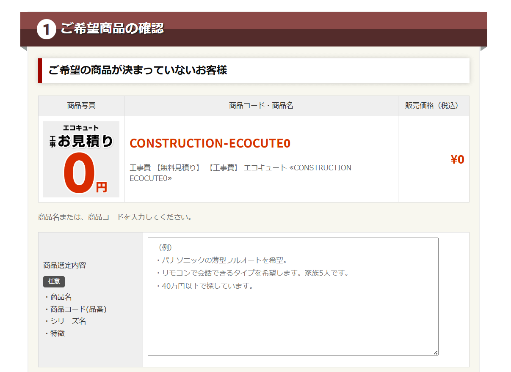The height and width of the screenshot is (372, 511).
Task: Click the 販売価格（税込） column header
Action: (x=433, y=106)
